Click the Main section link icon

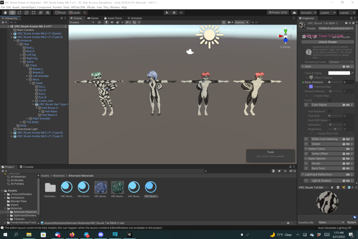pyautogui.click(x=348, y=67)
